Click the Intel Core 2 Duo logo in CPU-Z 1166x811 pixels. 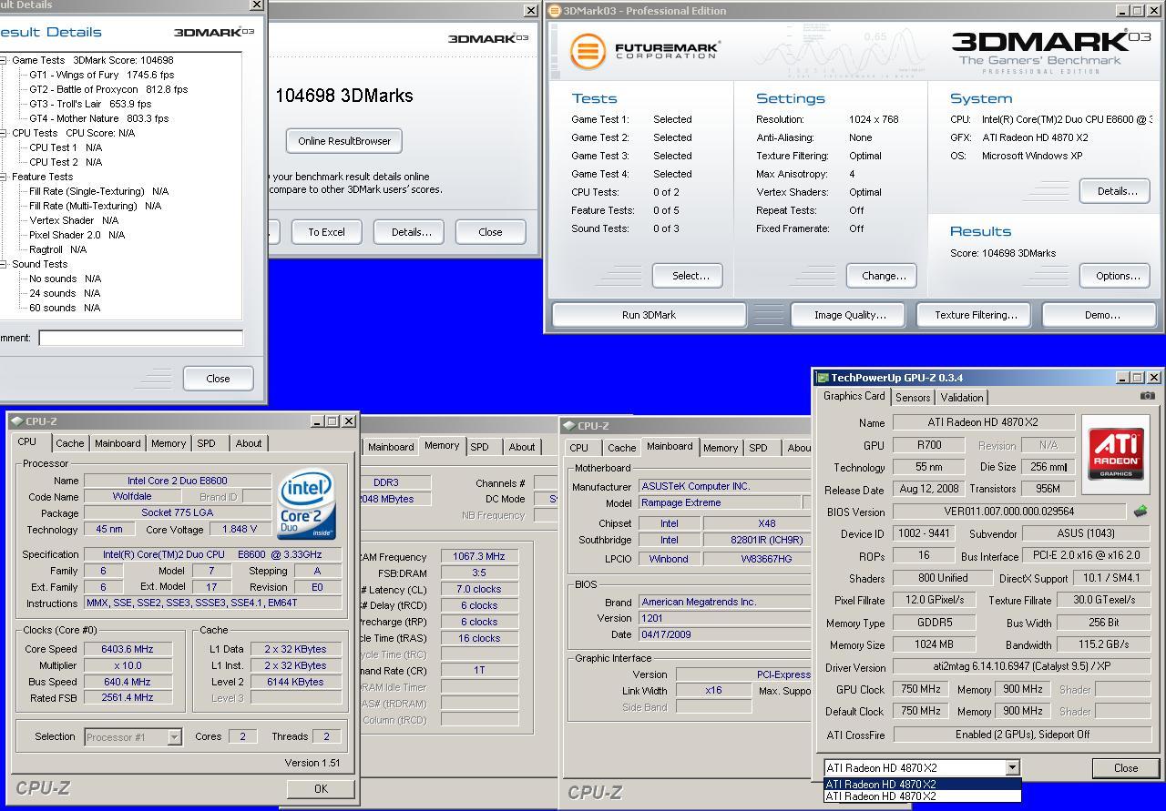click(307, 503)
